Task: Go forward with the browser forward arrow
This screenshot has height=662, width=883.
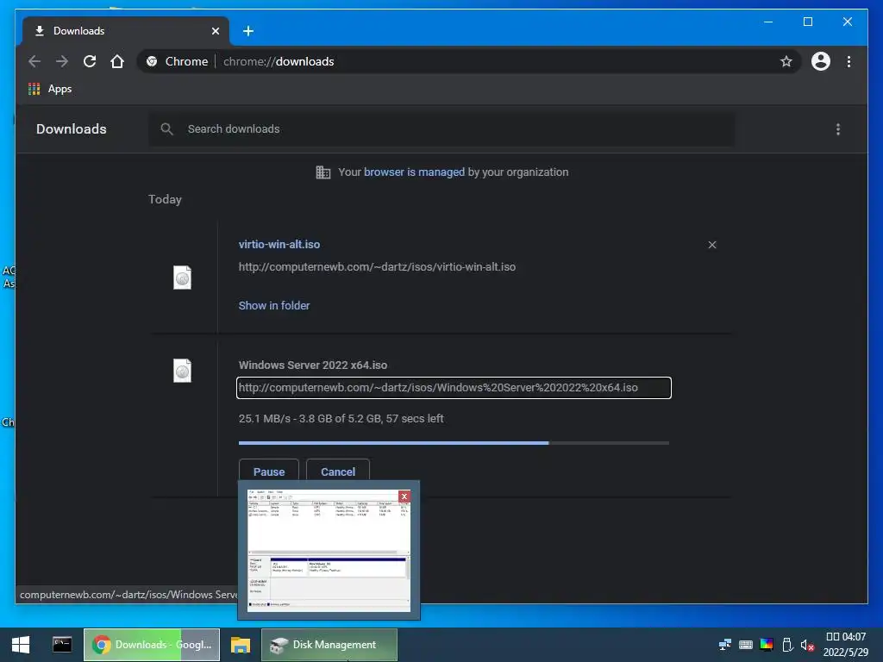Action: point(62,61)
